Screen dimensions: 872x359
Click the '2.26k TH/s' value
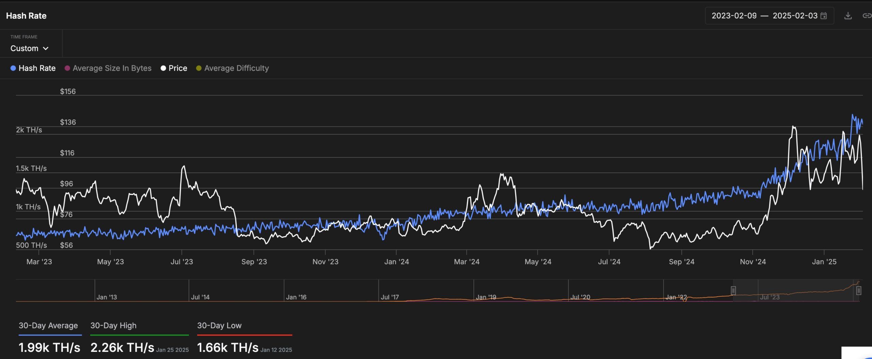pos(122,347)
